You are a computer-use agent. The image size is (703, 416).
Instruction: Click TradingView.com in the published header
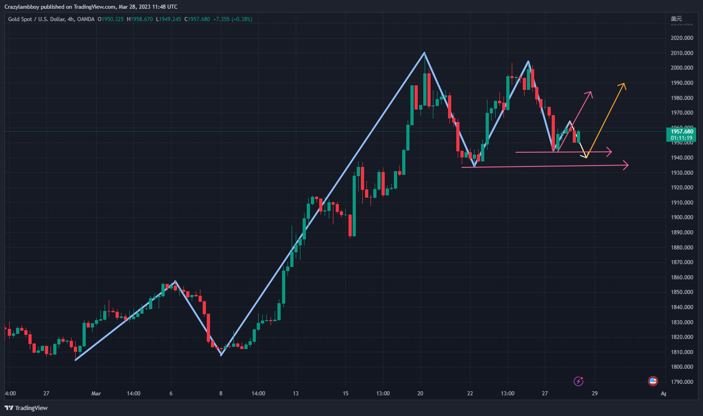[94, 7]
